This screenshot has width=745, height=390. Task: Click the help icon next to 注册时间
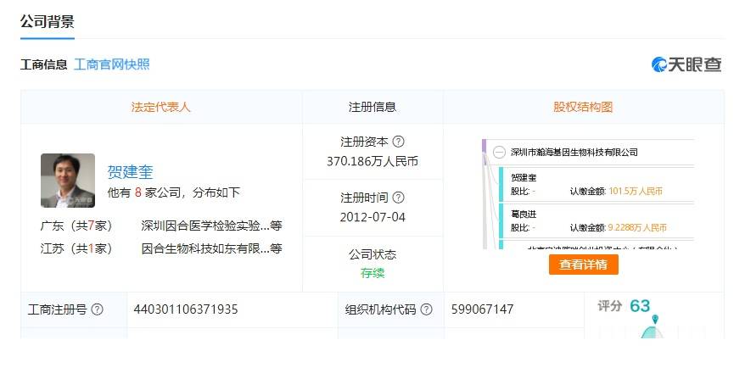pos(399,198)
